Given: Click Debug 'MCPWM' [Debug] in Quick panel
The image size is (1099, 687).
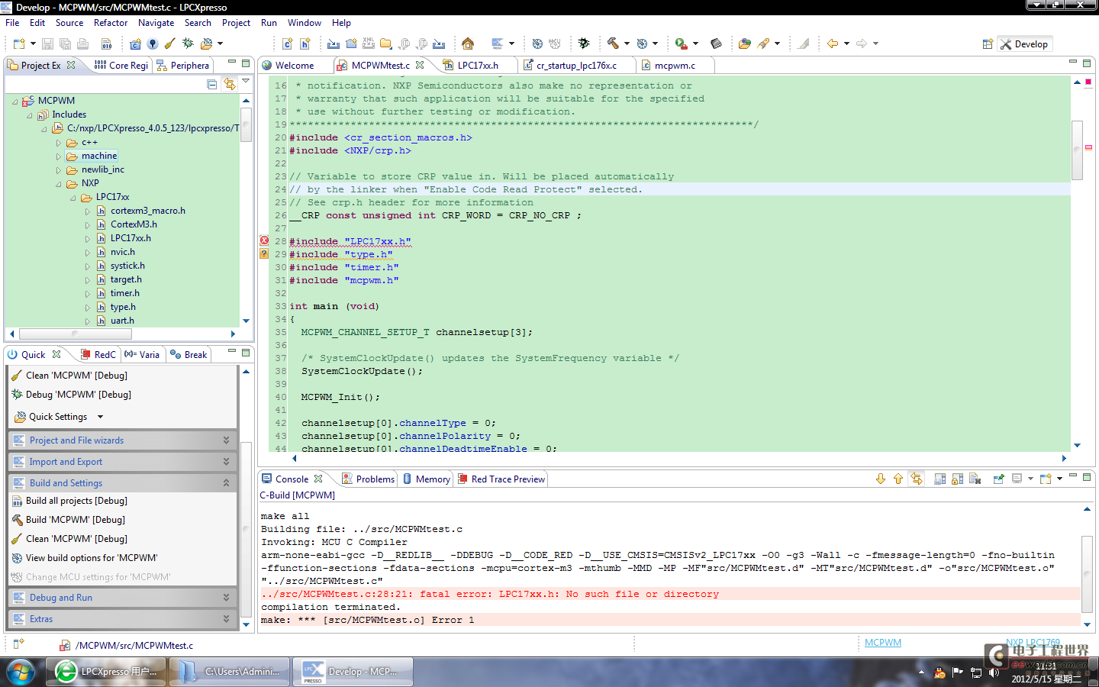Looking at the screenshot, I should tap(79, 395).
